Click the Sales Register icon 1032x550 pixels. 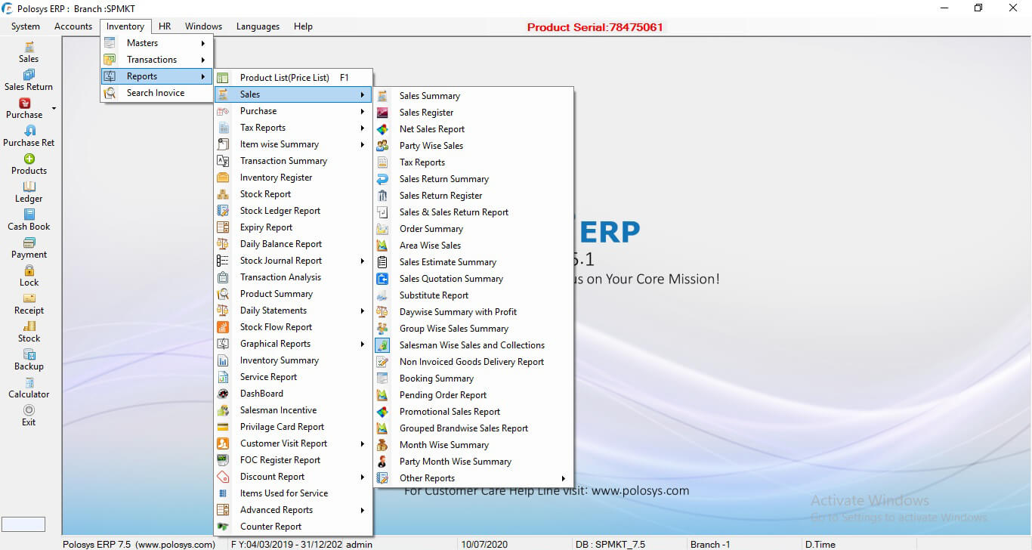[x=383, y=113]
